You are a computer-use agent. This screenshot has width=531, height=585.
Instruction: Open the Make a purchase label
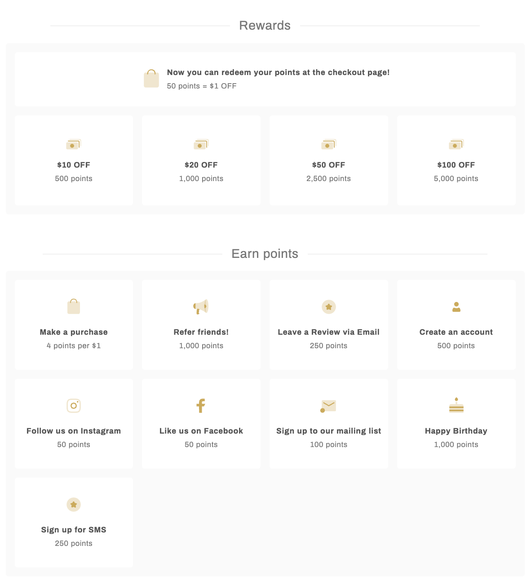[74, 332]
